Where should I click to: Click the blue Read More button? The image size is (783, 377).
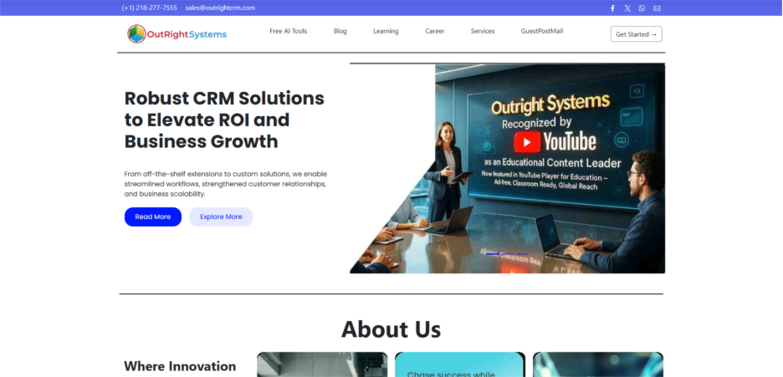[x=153, y=217]
